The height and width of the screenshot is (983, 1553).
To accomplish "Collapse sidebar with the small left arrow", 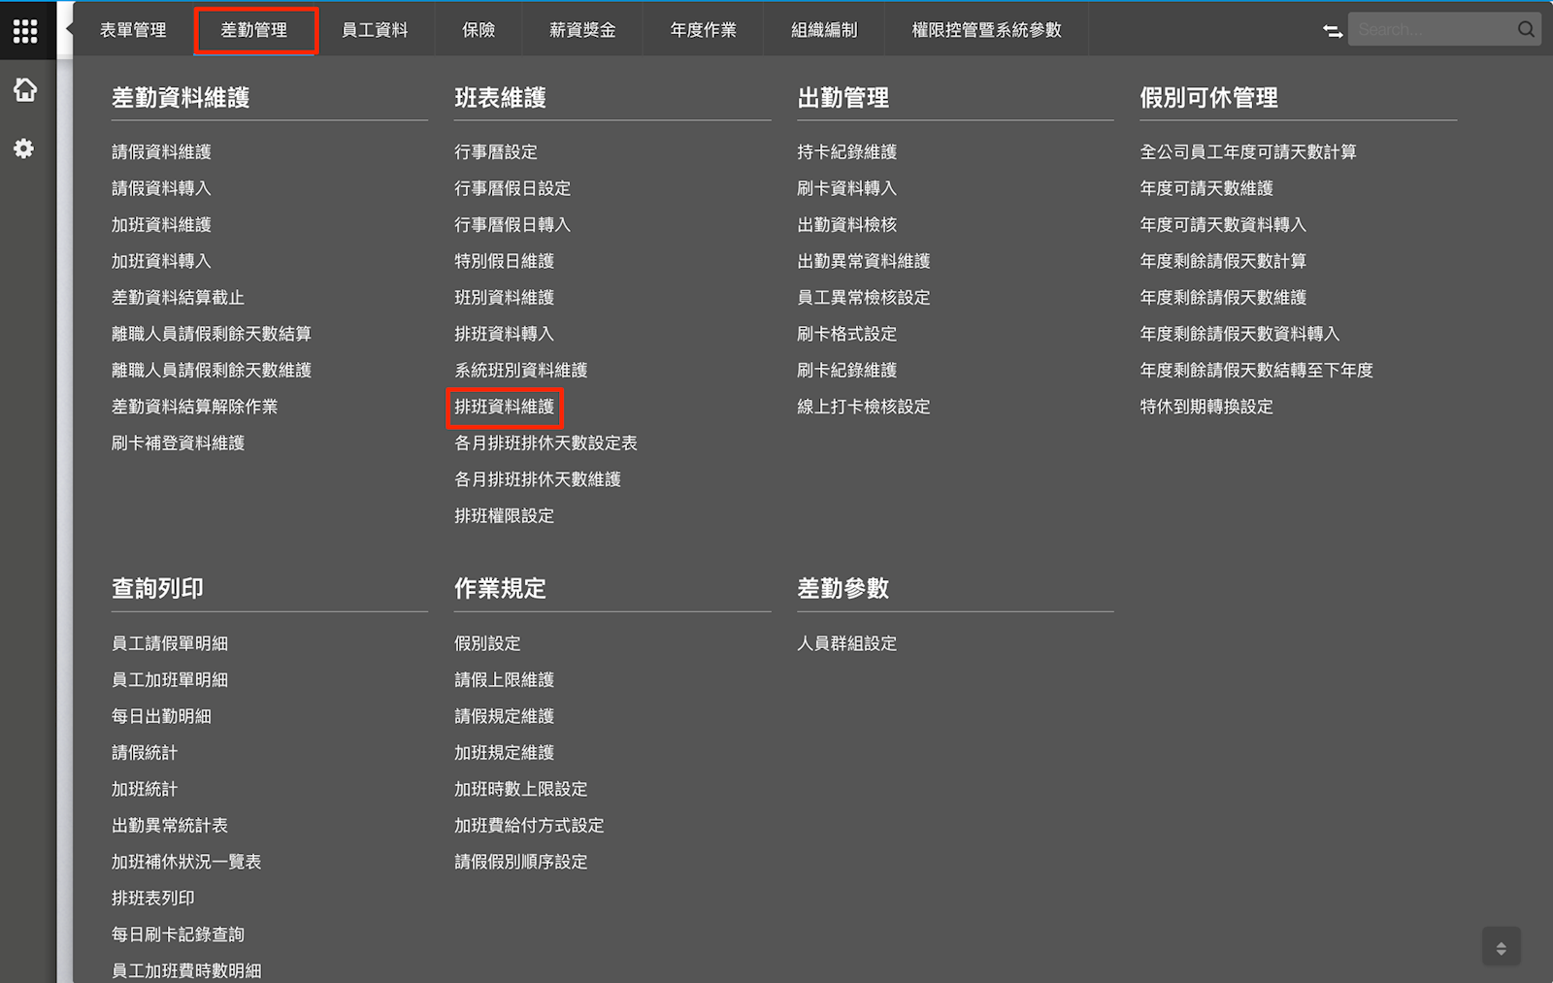I will coord(69,29).
